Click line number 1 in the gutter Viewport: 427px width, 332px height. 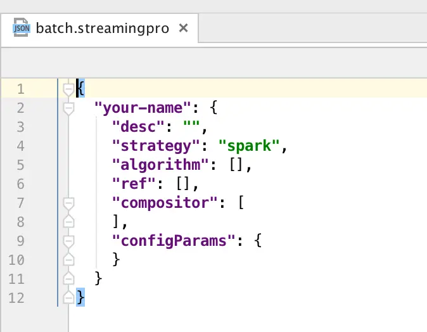[x=21, y=89]
